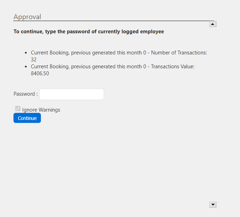Click the transaction count value 32
The image size is (240, 217).
(x=34, y=60)
